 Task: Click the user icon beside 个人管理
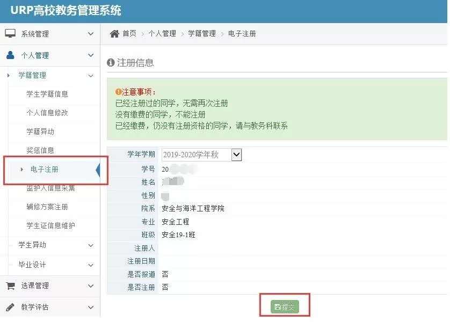(10, 55)
